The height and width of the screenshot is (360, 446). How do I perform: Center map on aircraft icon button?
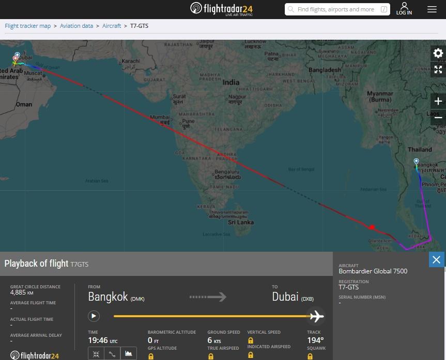coord(96,354)
